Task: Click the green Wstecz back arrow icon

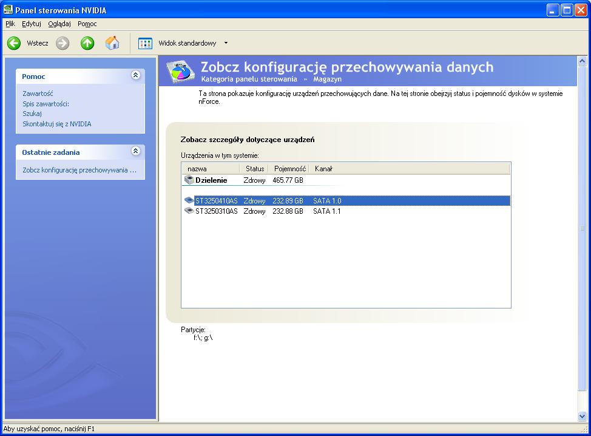Action: pos(14,43)
